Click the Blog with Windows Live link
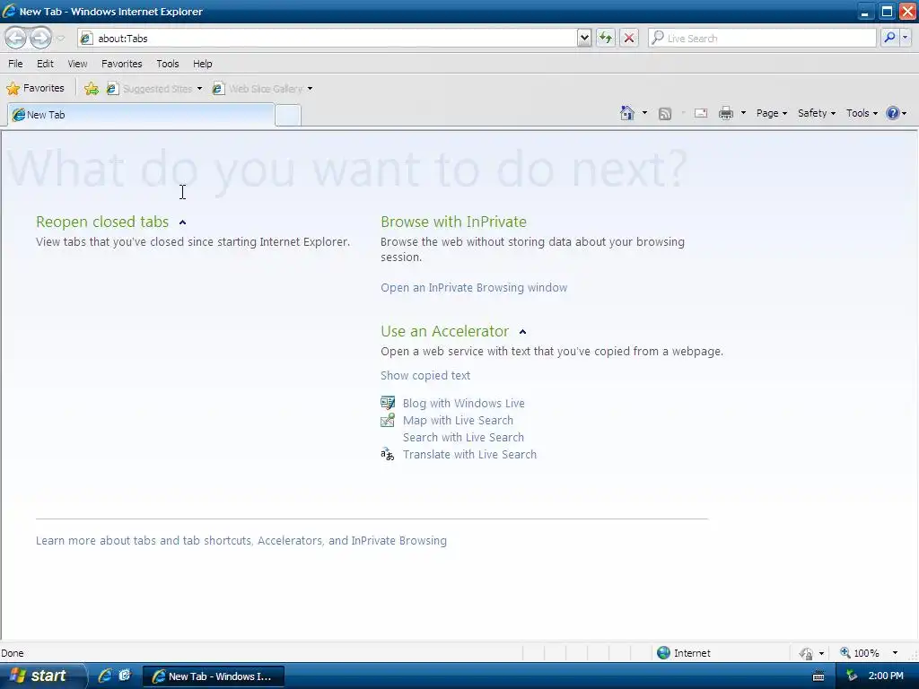This screenshot has height=689, width=919. click(x=464, y=403)
